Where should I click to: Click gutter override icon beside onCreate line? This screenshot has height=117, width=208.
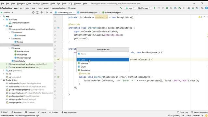58,28
